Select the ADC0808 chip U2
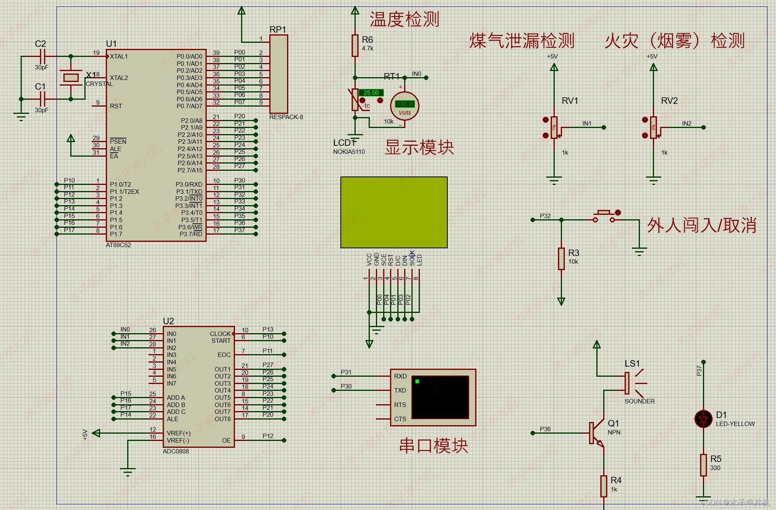 pyautogui.click(x=198, y=386)
